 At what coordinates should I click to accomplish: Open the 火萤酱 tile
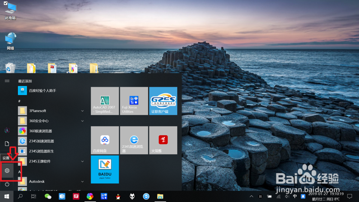coord(163,140)
